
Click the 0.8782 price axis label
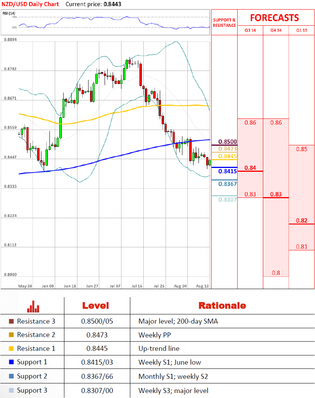pyautogui.click(x=10, y=69)
